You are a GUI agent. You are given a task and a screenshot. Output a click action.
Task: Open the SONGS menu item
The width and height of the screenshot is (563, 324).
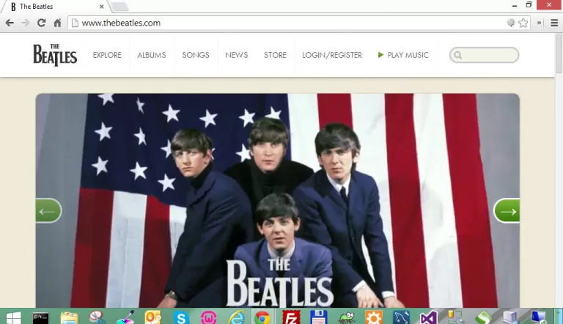[196, 55]
